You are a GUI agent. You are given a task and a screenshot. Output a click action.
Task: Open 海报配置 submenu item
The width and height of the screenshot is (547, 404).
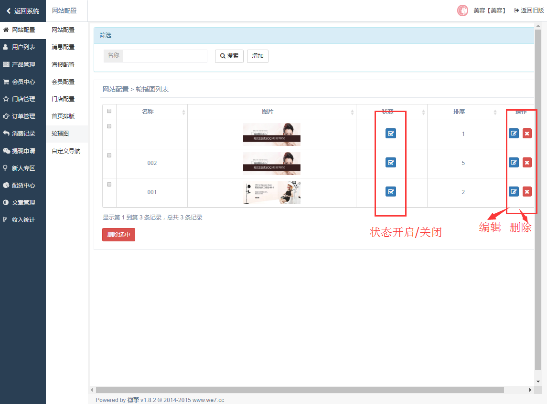tap(63, 65)
